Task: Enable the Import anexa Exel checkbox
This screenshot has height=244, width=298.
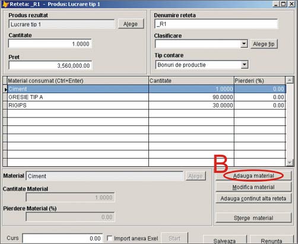Action: 109,238
